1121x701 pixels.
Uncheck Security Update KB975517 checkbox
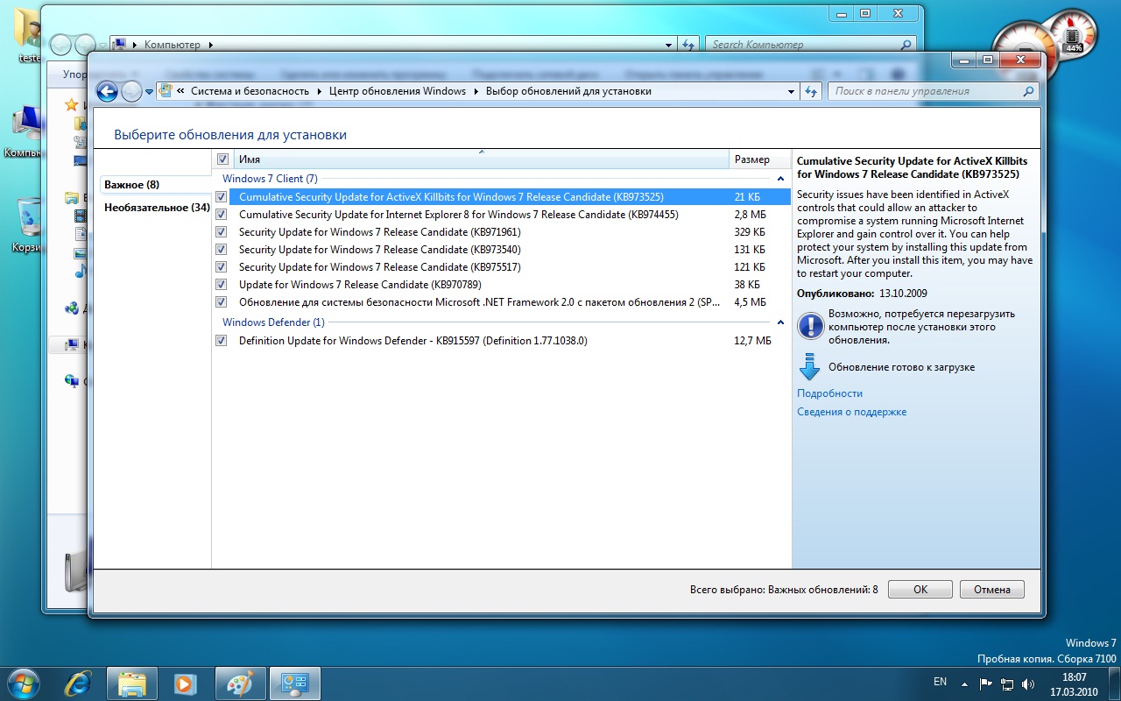[221, 267]
